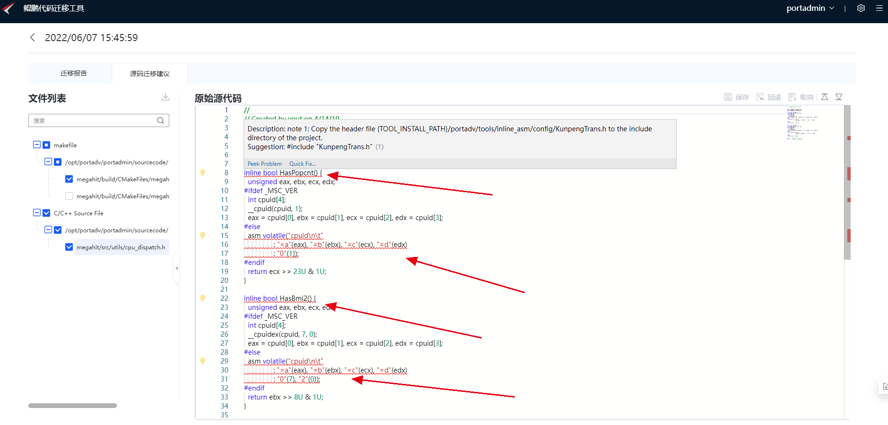The width and height of the screenshot is (888, 425).
Task: Click the lightbulb on line 15
Action: click(x=202, y=236)
